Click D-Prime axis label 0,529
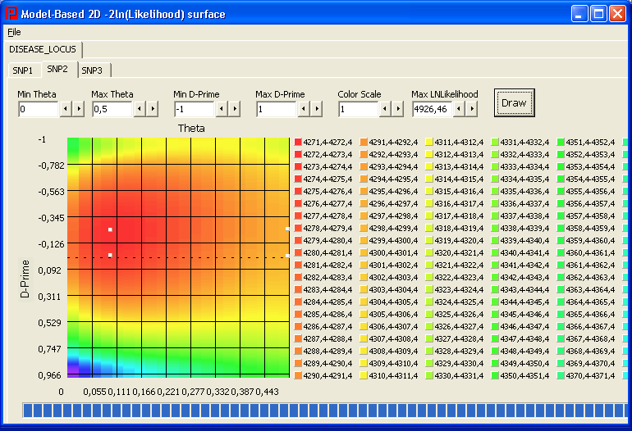 click(x=49, y=323)
